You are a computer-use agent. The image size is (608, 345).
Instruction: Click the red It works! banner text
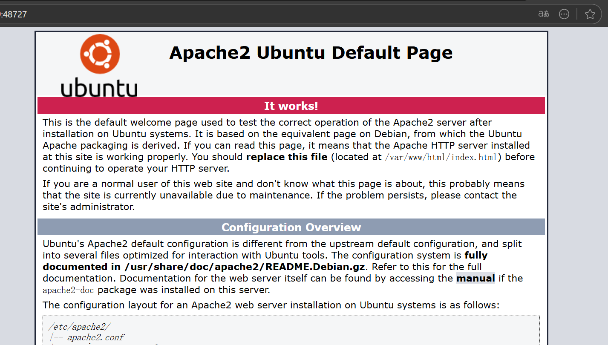(x=291, y=106)
